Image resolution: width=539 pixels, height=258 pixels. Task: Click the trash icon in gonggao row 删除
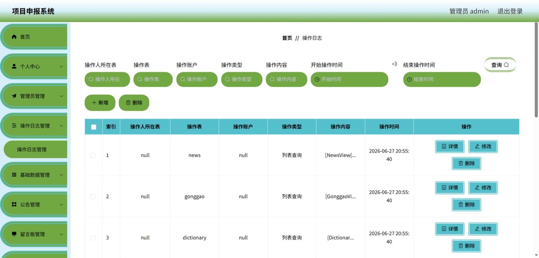coord(461,205)
